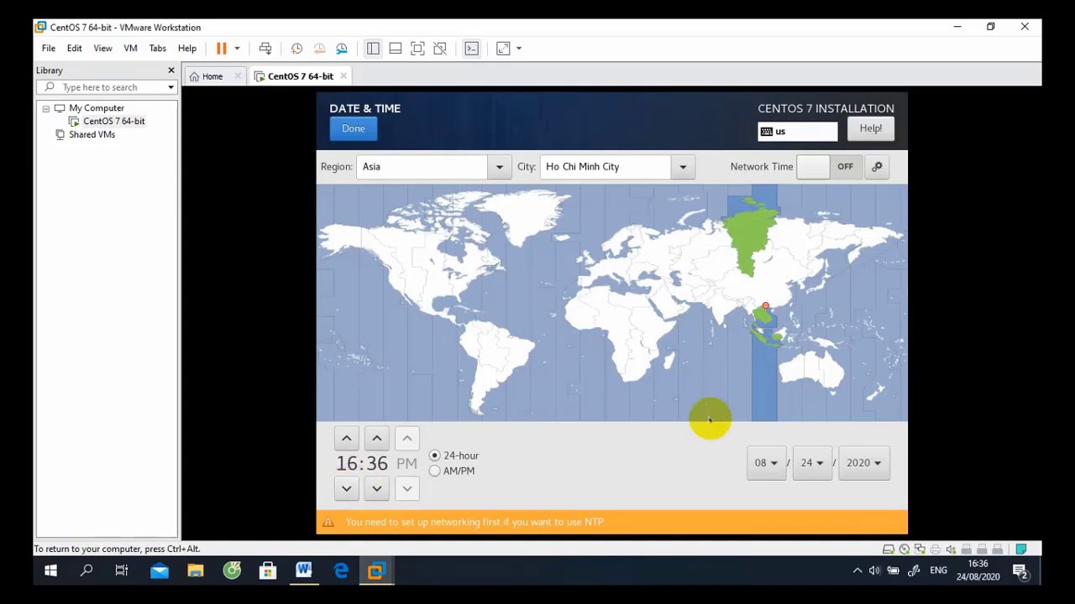
Task: Show hidden system tray icons
Action: point(857,571)
